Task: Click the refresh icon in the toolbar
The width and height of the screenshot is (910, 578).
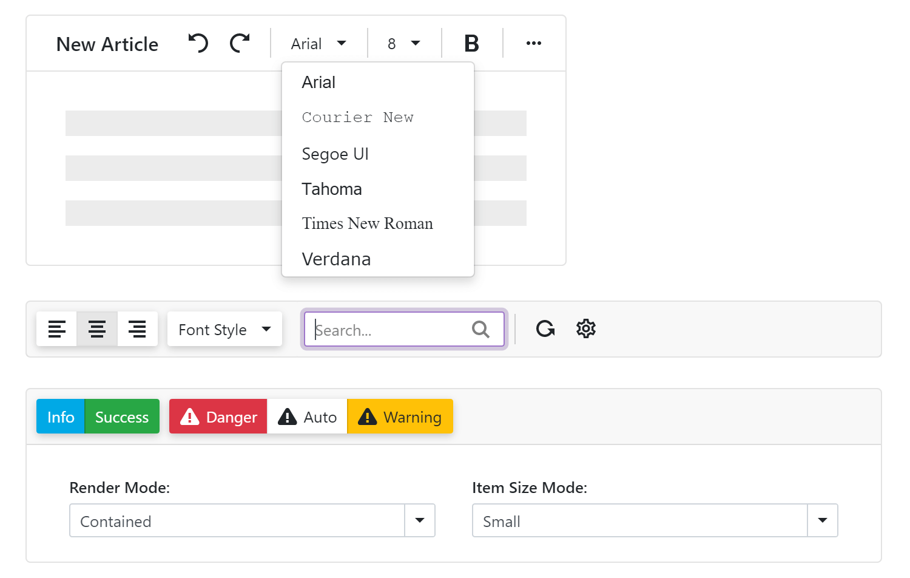Action: coord(545,329)
